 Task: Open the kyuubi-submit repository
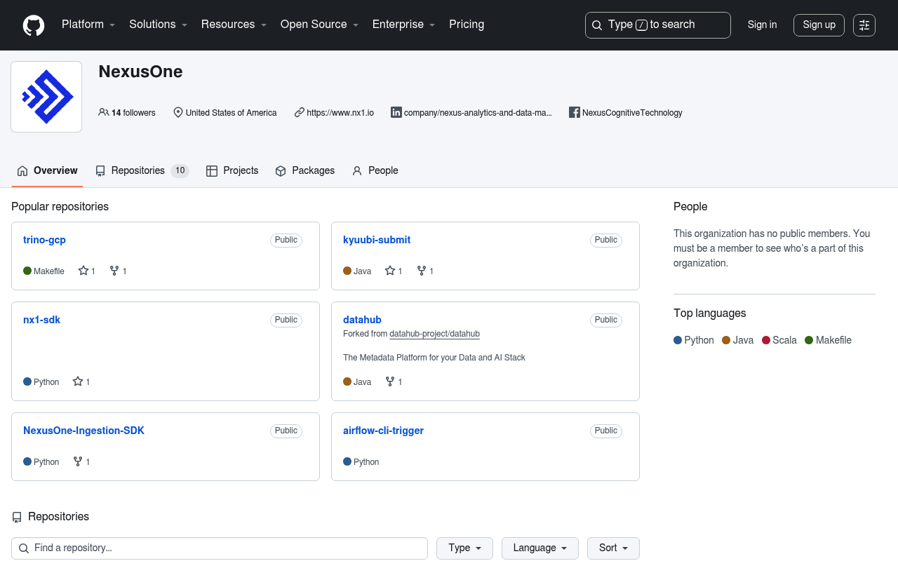tap(377, 240)
